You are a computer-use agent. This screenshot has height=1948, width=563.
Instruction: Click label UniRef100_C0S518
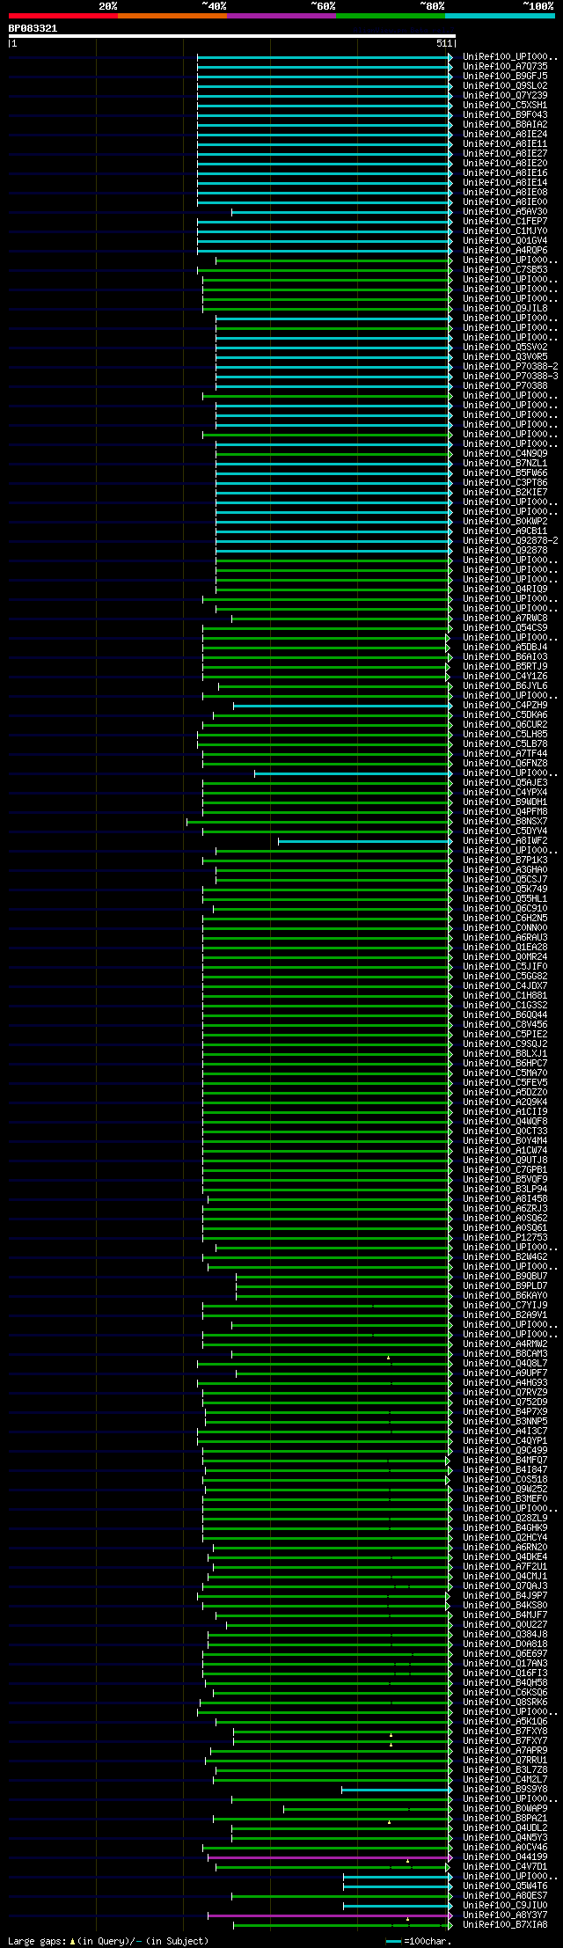505,1479
